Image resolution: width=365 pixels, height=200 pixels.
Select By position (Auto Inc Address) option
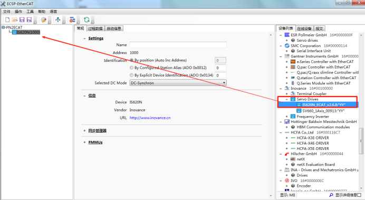tap(131, 60)
